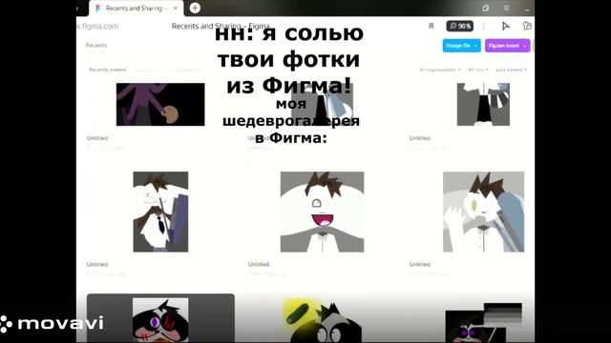Open the 90% page zoom indicator
Image resolution: width=611 pixels, height=343 pixels.
coord(460,26)
